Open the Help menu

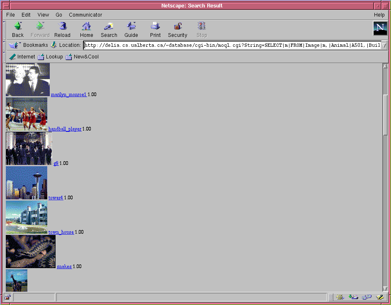click(379, 15)
